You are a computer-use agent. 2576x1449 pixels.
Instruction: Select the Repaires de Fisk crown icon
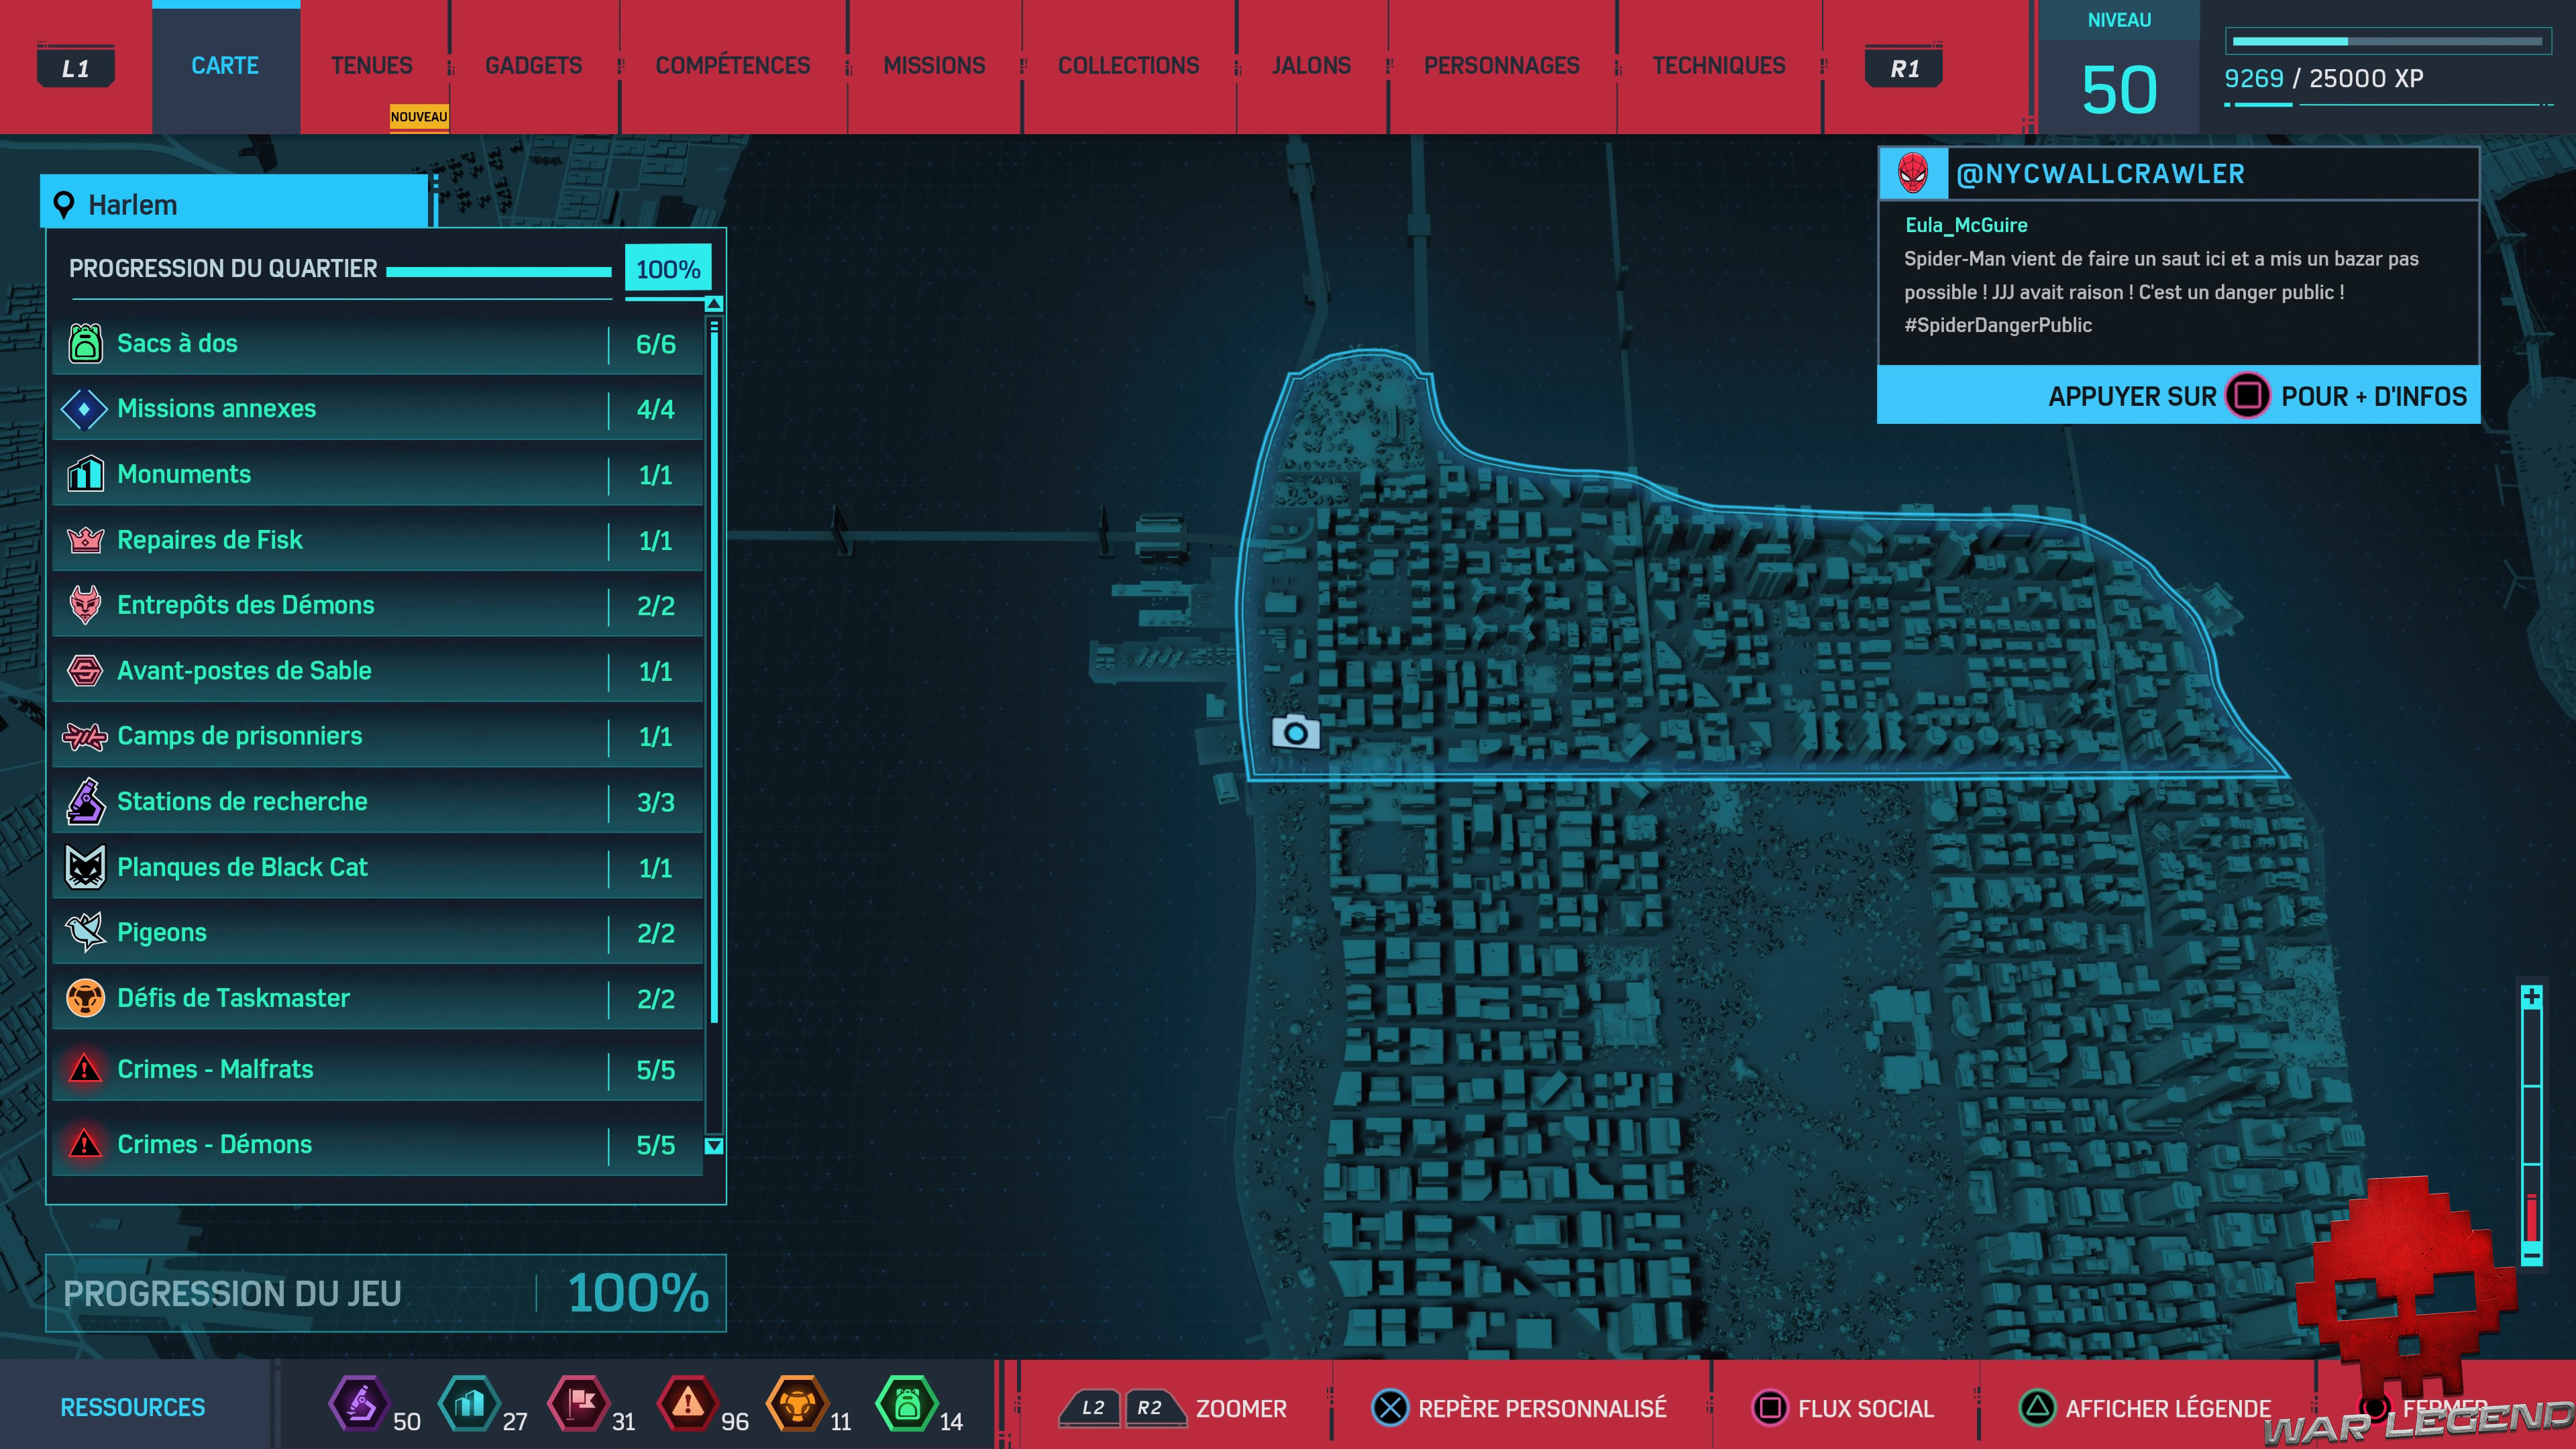pyautogui.click(x=85, y=540)
